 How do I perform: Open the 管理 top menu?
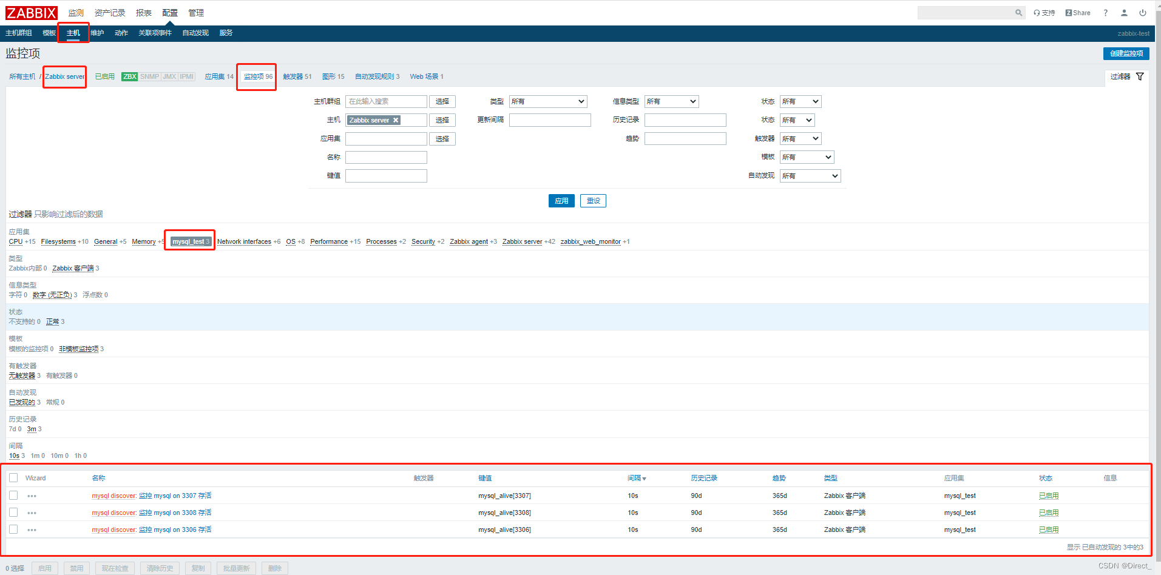(196, 13)
